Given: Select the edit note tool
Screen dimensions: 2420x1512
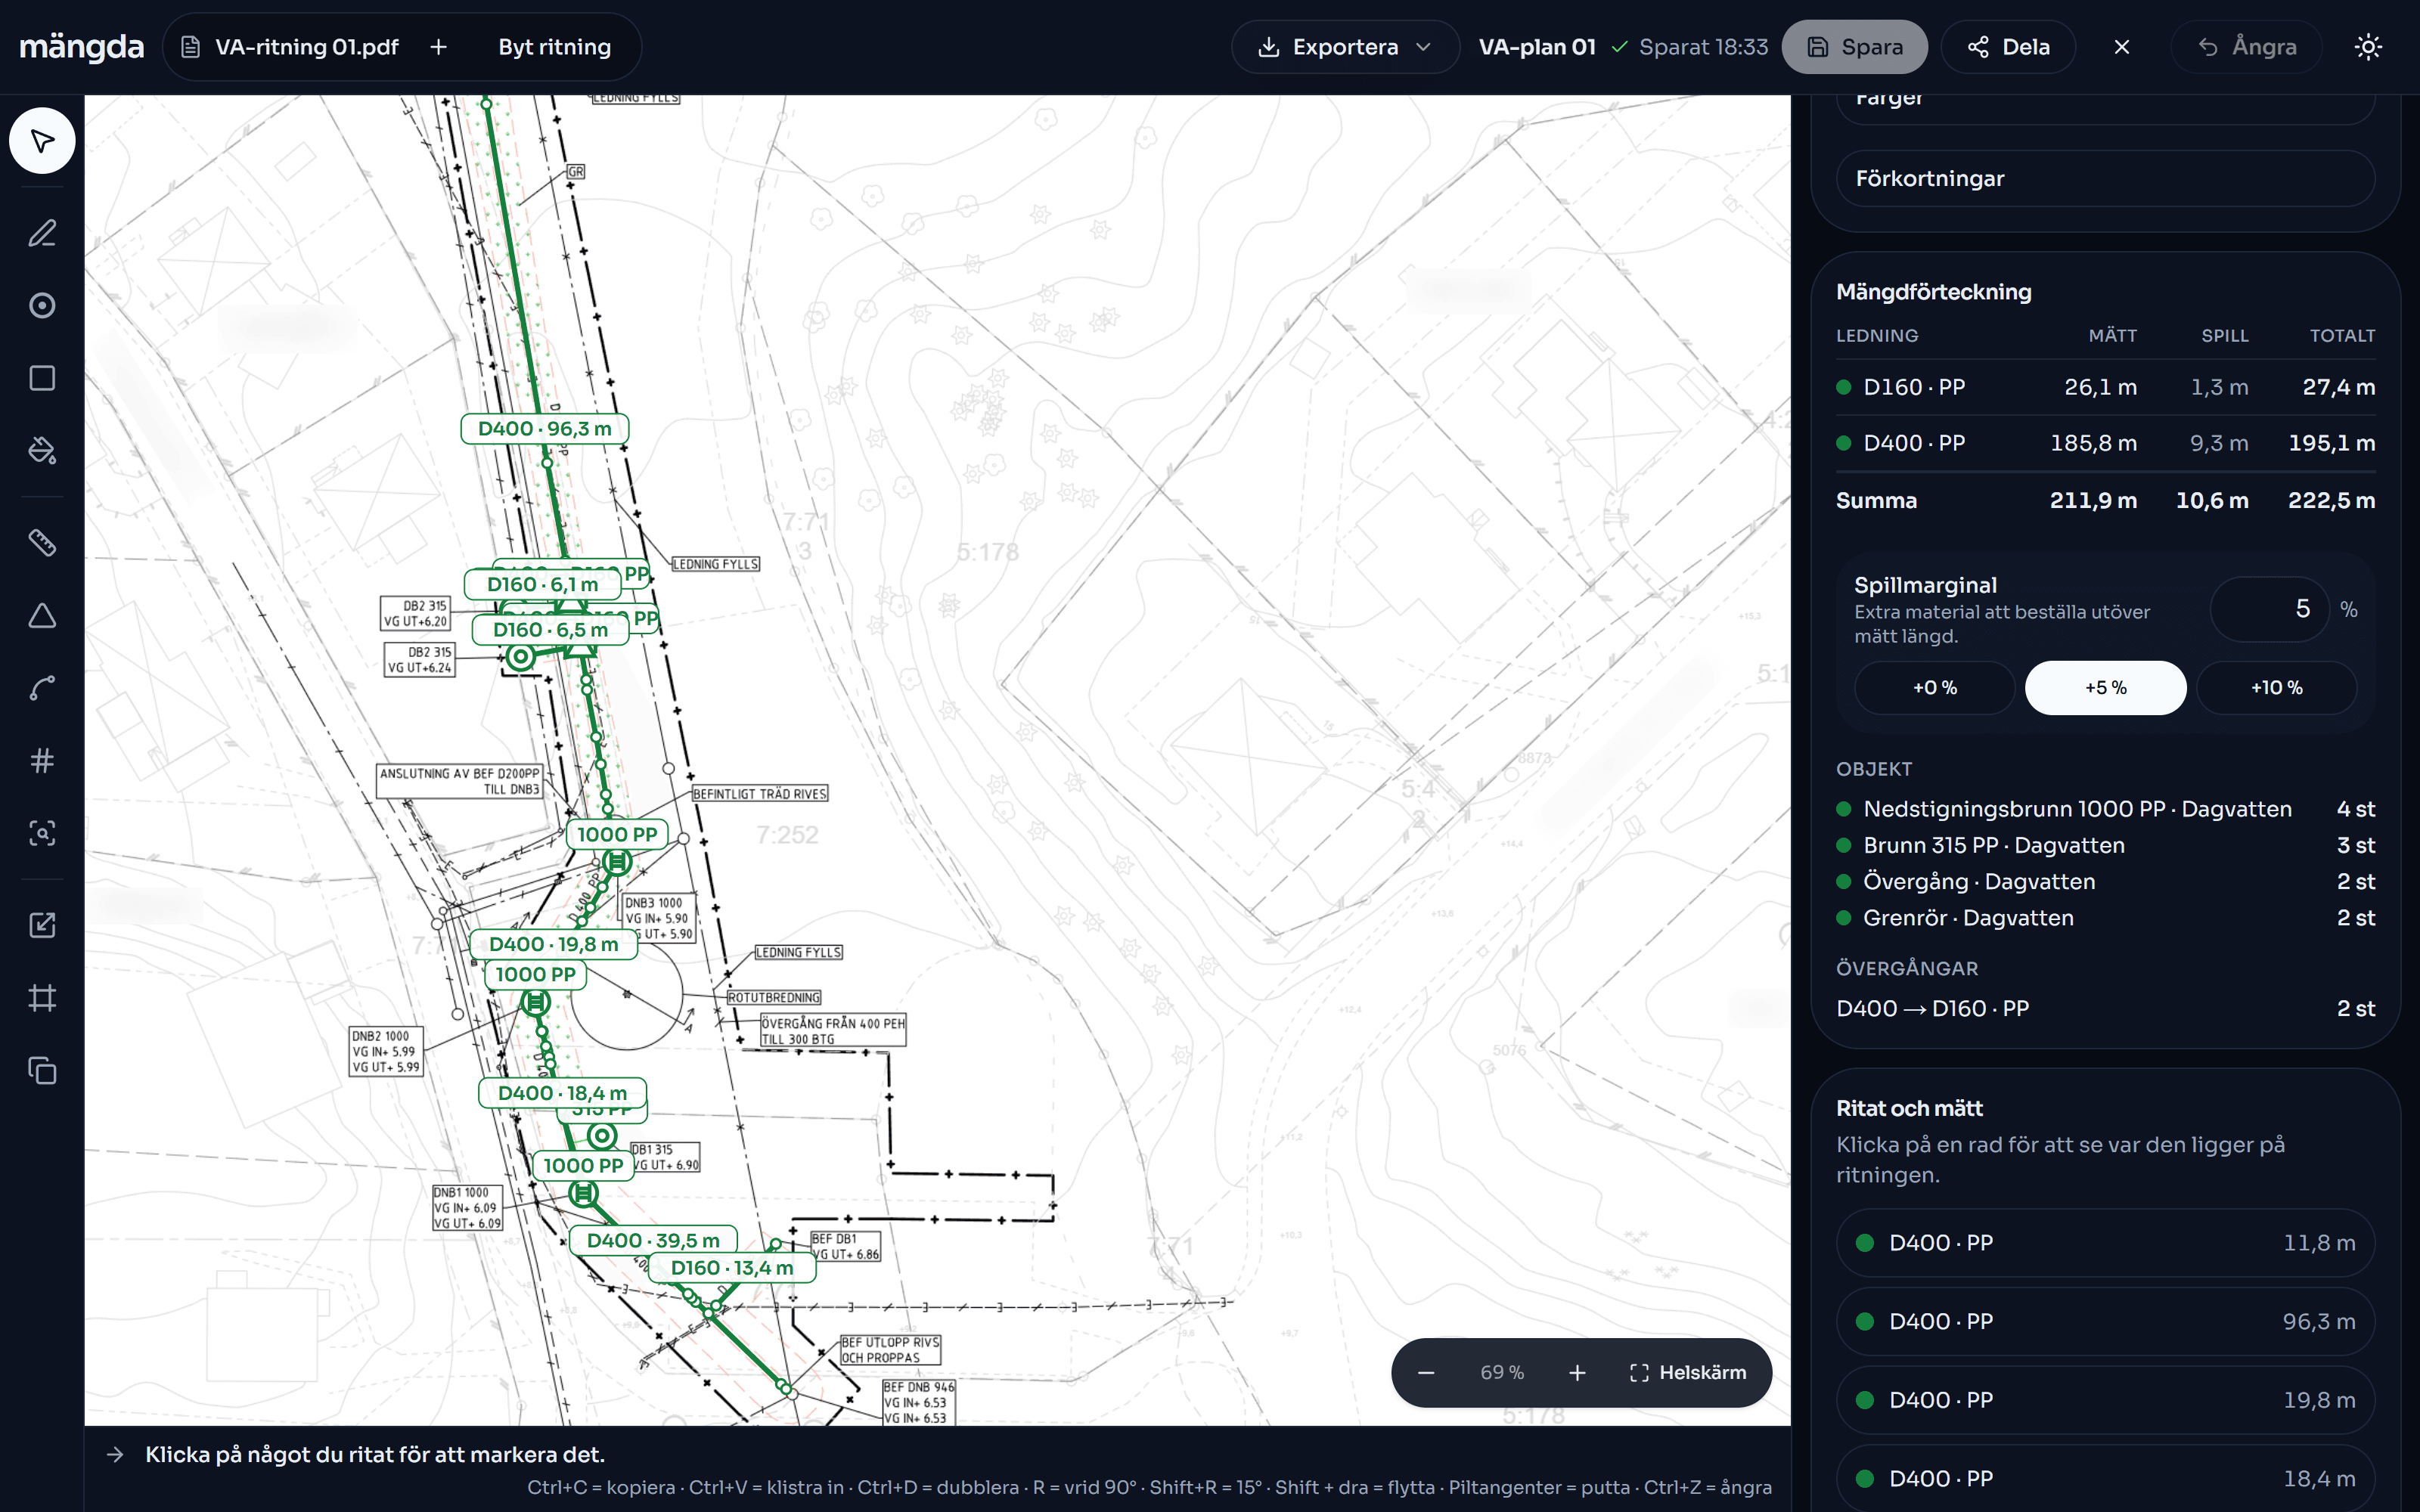Looking at the screenshot, I should click(42, 925).
